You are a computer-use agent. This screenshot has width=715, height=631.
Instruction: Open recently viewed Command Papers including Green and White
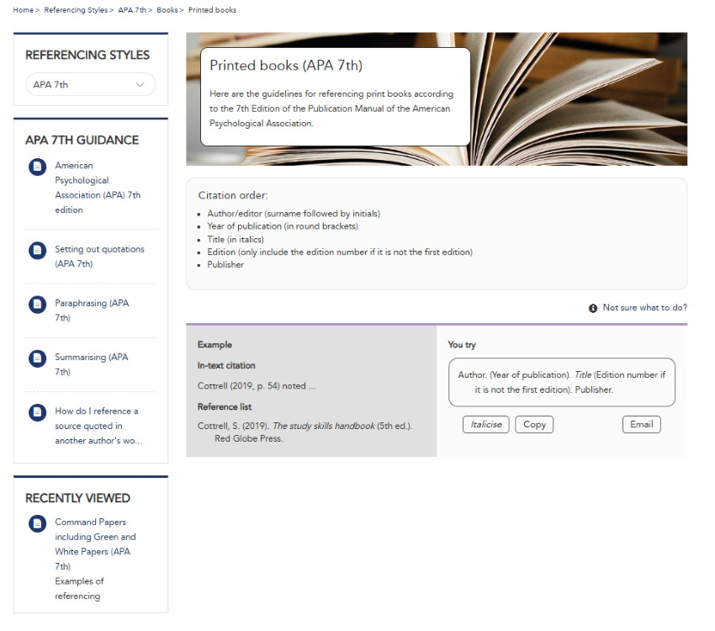(95, 544)
